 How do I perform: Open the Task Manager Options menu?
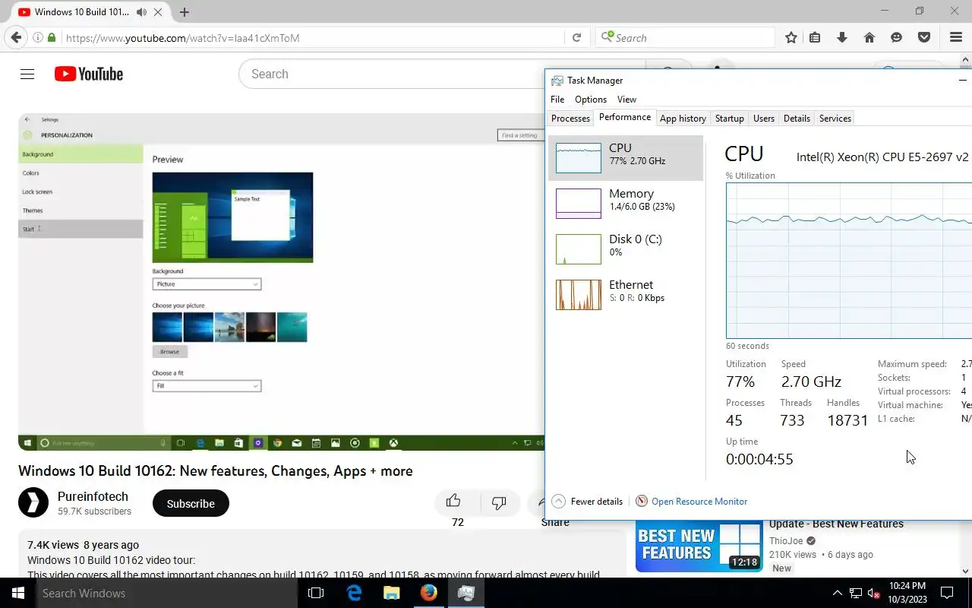[591, 100]
